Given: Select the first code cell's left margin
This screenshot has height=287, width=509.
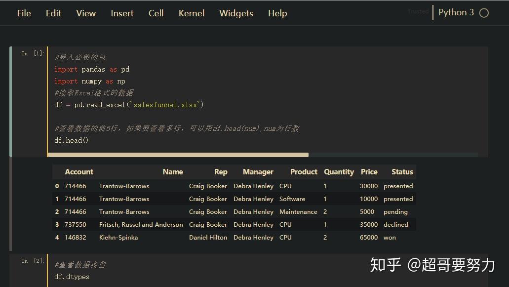Looking at the screenshot, I should point(11,99).
